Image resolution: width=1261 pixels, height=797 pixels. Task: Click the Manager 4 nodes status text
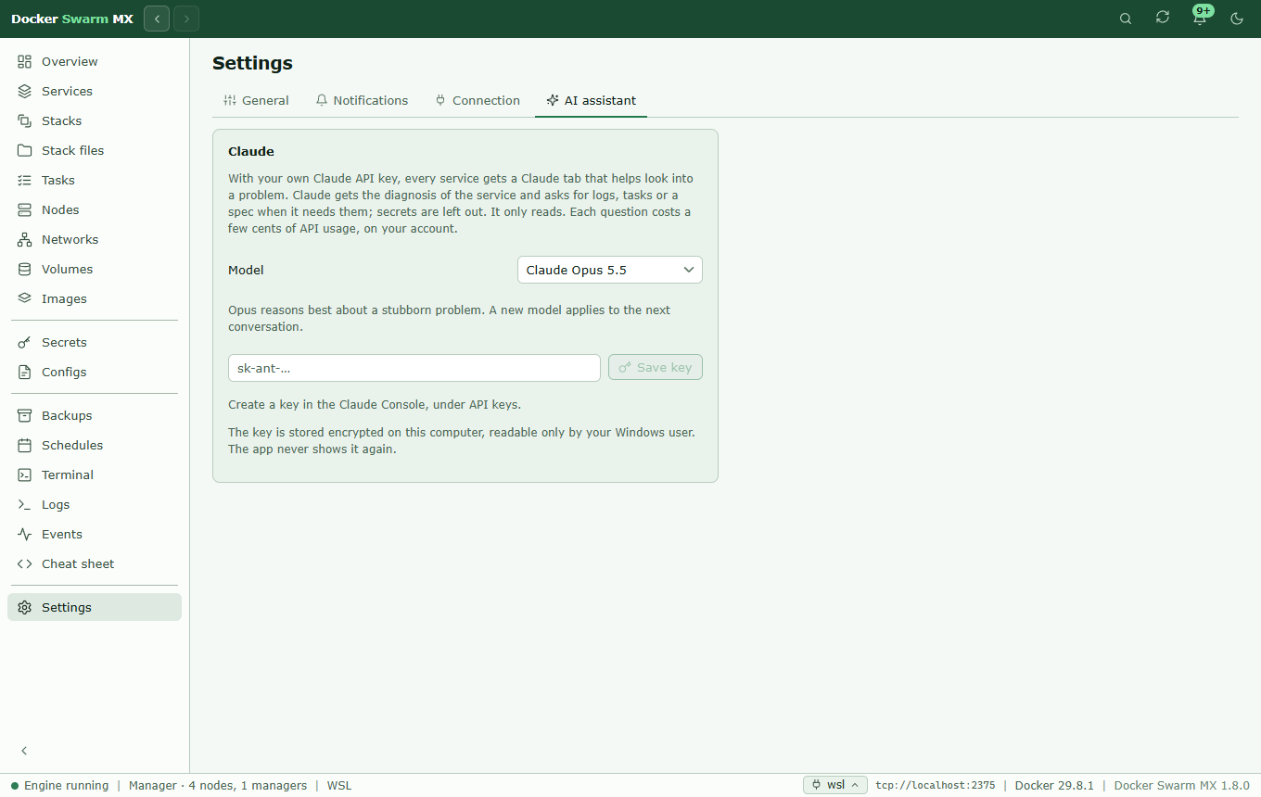218,785
